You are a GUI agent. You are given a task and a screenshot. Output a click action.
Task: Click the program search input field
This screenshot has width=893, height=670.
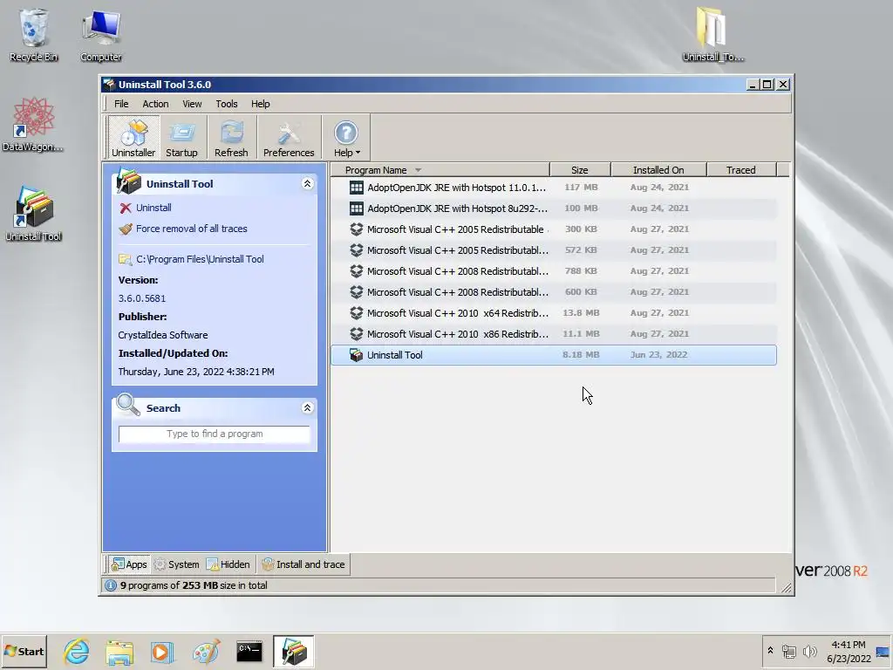(x=215, y=434)
